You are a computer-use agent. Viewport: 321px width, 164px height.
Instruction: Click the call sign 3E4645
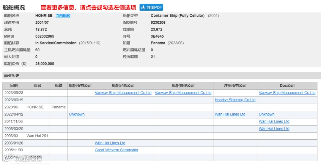[x=157, y=36]
